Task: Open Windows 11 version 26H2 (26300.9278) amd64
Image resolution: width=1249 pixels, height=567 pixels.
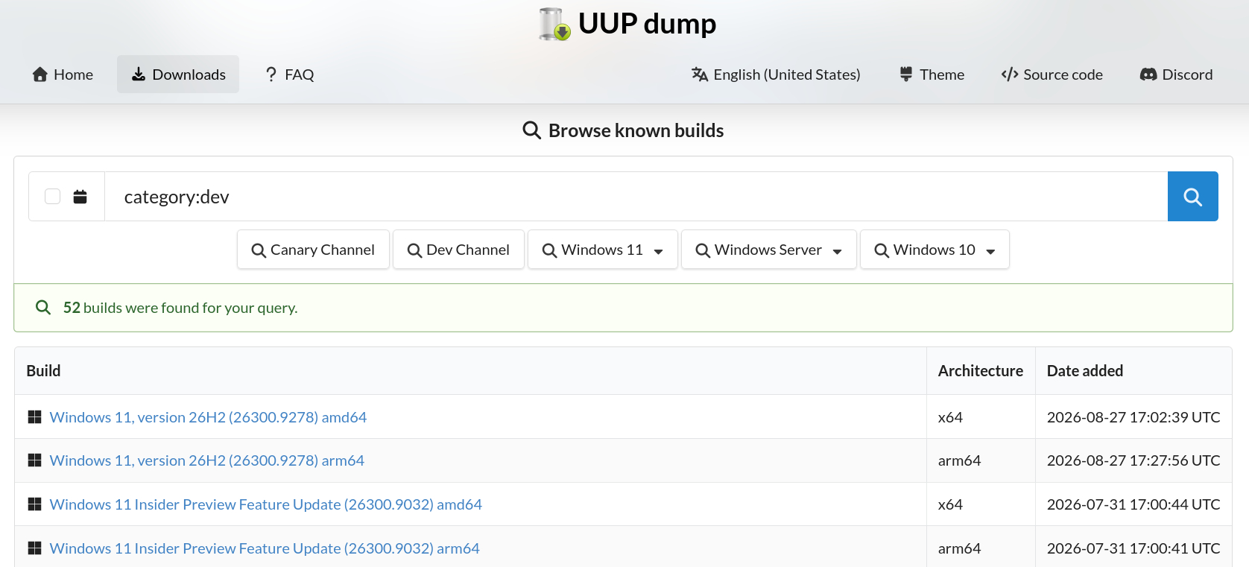Action: [208, 417]
